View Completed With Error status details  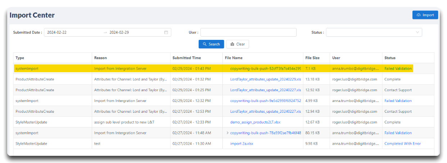point(402,144)
